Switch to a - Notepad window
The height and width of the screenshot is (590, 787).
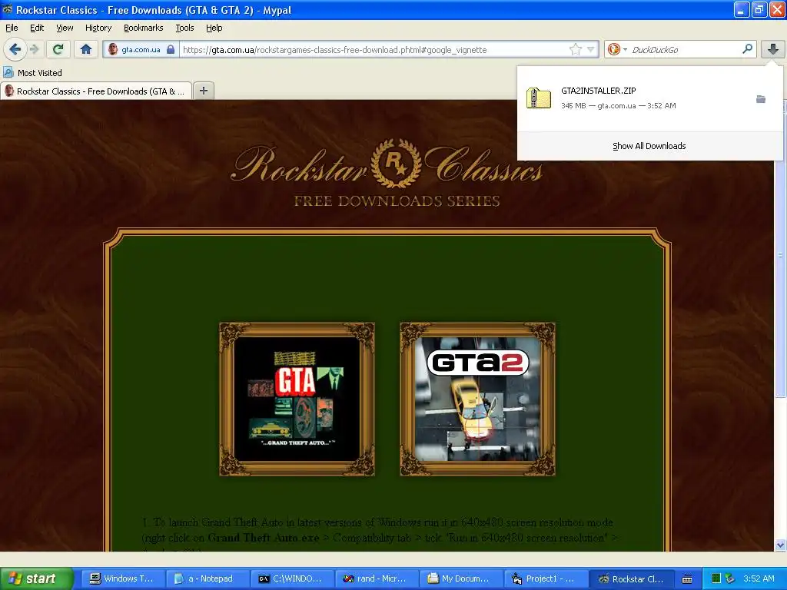tap(208, 578)
